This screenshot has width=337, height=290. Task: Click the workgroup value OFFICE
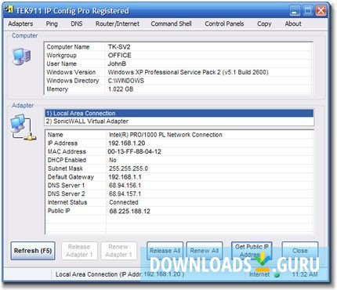click(120, 56)
